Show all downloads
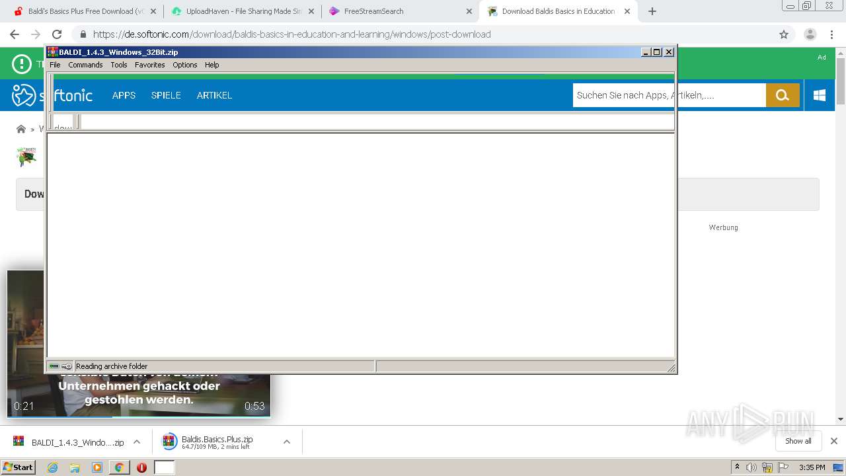This screenshot has height=476, width=846. (x=798, y=441)
